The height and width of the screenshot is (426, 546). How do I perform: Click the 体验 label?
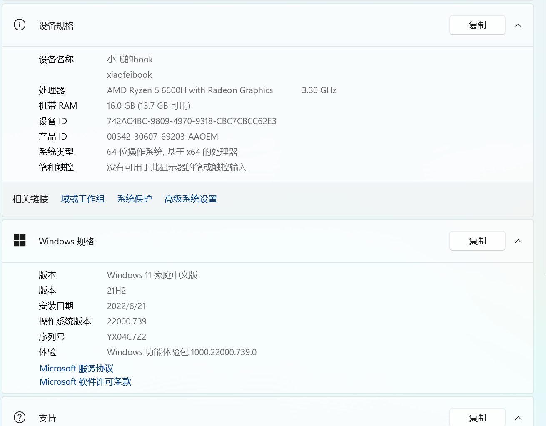[x=47, y=352]
